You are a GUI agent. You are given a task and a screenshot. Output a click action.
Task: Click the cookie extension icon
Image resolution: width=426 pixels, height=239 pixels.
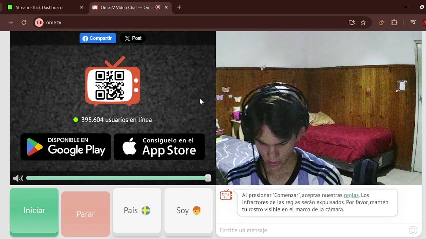pyautogui.click(x=381, y=23)
